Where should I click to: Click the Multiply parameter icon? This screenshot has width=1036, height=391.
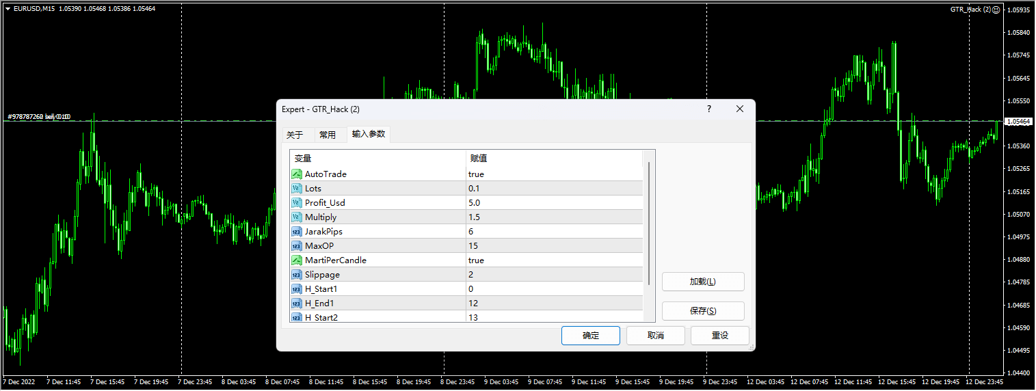[x=297, y=217]
